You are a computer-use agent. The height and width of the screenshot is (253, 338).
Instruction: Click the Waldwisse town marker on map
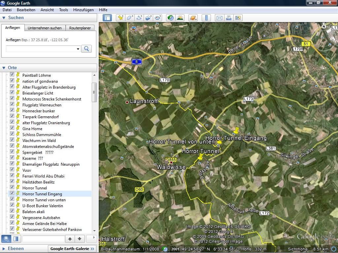171,162
